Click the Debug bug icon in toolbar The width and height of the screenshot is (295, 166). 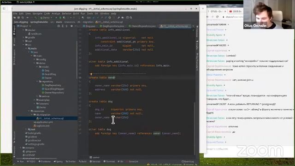(60, 18)
